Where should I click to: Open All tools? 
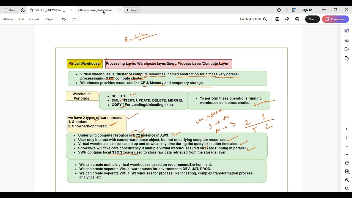tap(8, 19)
